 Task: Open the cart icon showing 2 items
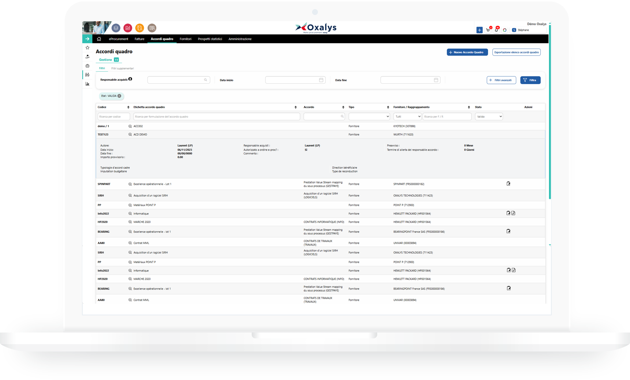[488, 30]
